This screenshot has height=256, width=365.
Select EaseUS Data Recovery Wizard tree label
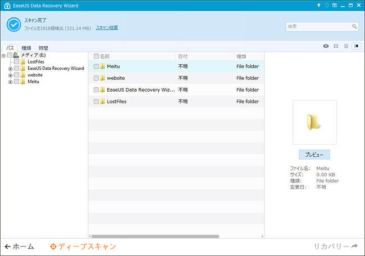tap(56, 68)
